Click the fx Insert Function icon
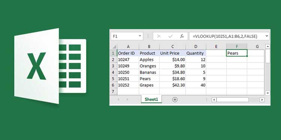Viewport: 281px width, 140px height. click(182, 36)
